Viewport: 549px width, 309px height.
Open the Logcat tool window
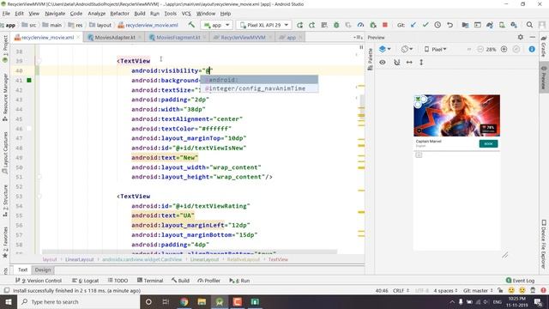coord(86,281)
